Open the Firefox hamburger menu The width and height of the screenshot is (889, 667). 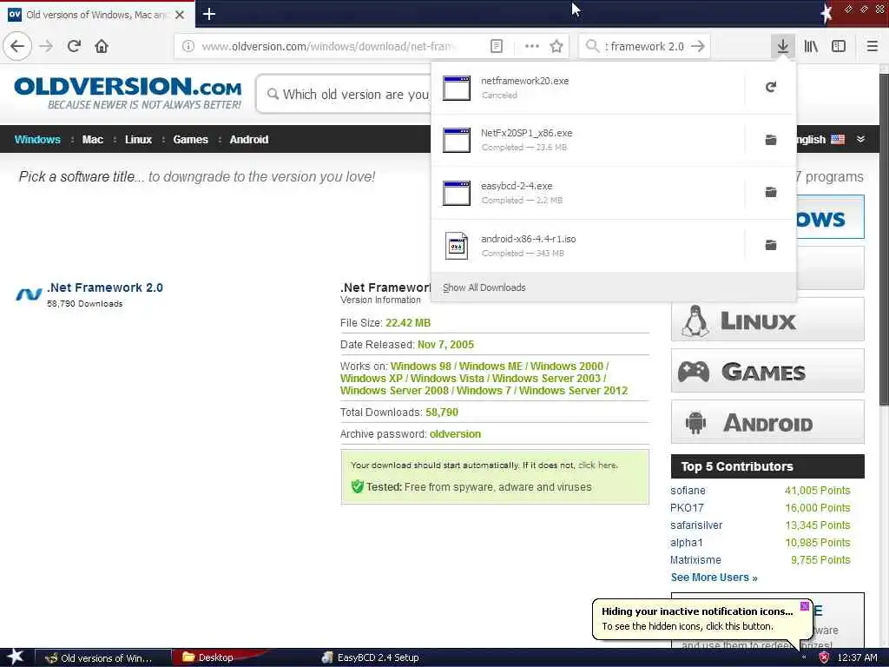pyautogui.click(x=872, y=46)
